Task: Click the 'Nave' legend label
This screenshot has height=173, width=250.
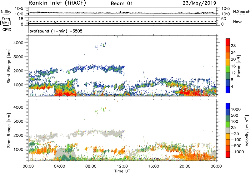Action: (238, 22)
